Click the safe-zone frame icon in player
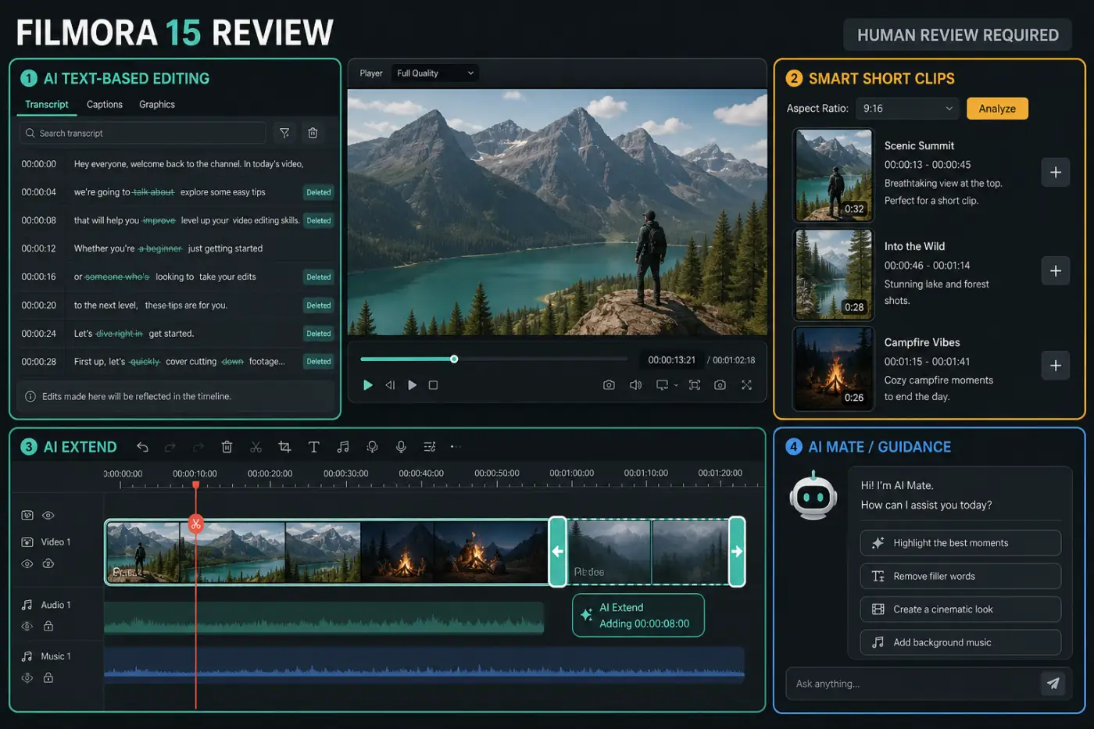The width and height of the screenshot is (1094, 729). pos(694,385)
